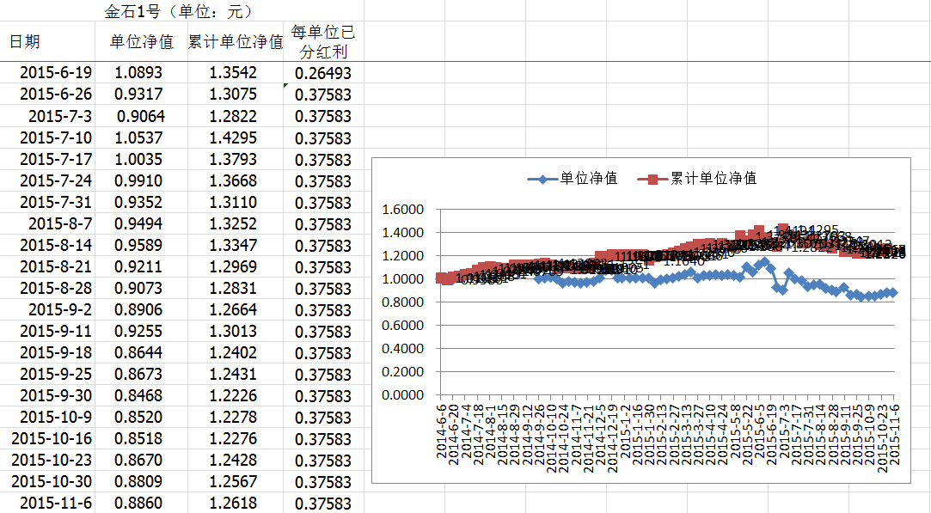Select the cell with value 1.0893

coord(140,73)
